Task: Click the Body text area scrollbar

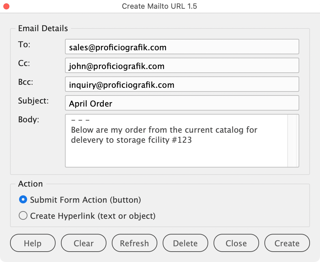Action: tap(292, 141)
